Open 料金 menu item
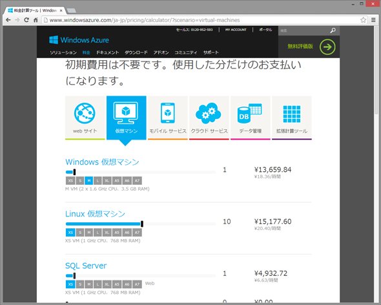The height and width of the screenshot is (305, 381). pos(87,52)
